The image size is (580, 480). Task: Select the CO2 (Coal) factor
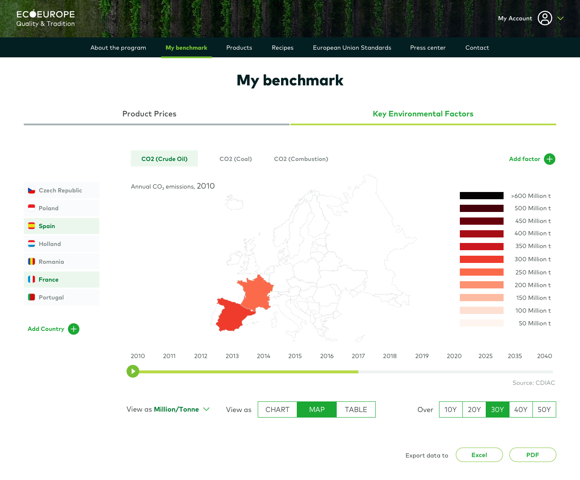click(x=235, y=158)
